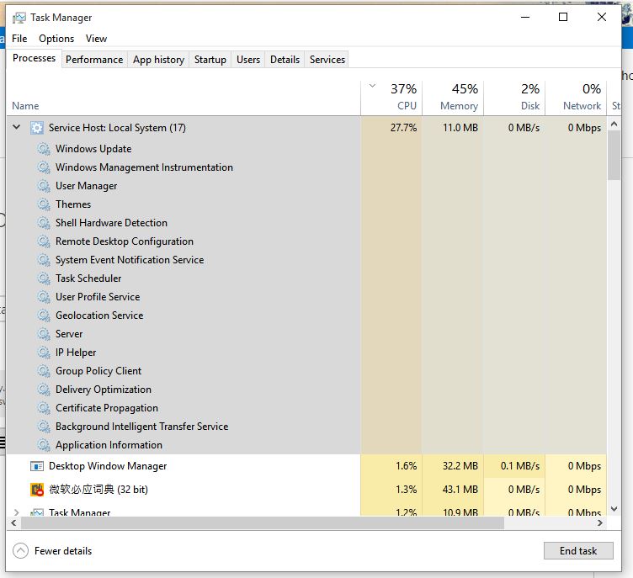This screenshot has width=633, height=578.
Task: Select the IP Helper service name
Action: (76, 353)
